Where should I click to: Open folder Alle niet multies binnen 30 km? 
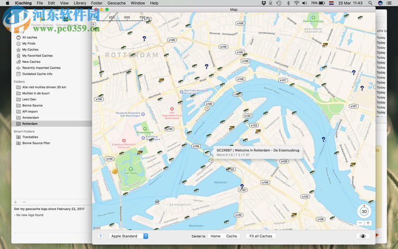tap(44, 87)
